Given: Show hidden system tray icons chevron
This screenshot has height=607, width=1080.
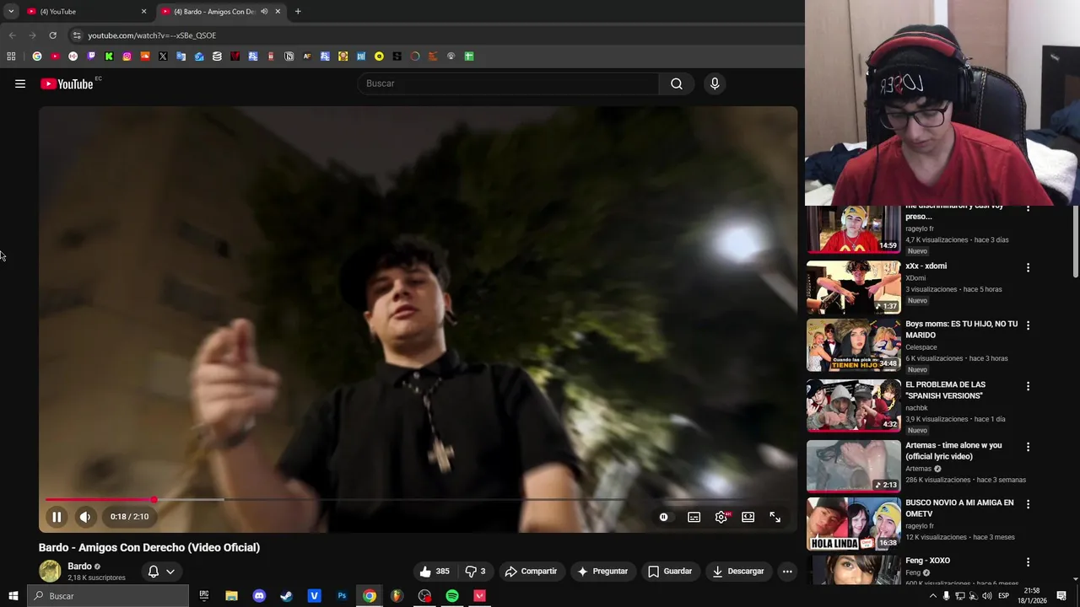Looking at the screenshot, I should [932, 596].
